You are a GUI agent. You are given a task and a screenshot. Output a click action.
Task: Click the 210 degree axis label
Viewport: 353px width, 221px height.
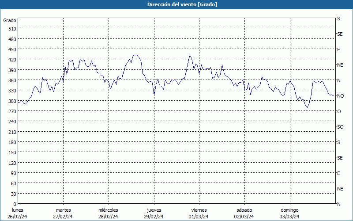[x=12, y=132]
